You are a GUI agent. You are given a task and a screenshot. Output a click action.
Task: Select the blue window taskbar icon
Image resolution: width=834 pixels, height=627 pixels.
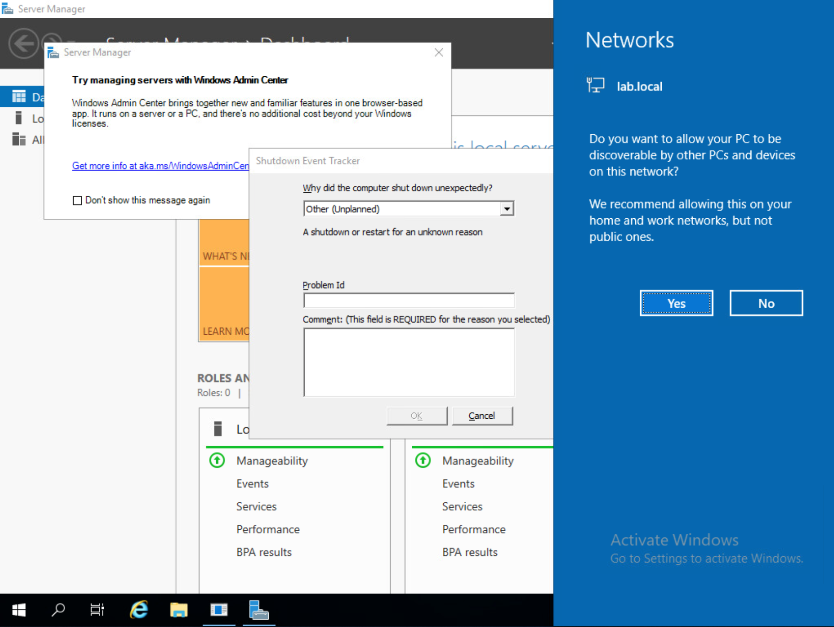219,610
